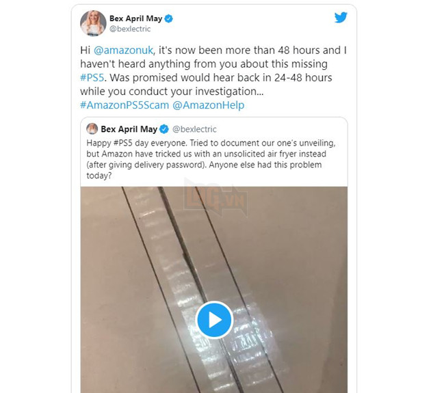Click the @bexlectric handle under the top name
Image resolution: width=431 pixels, height=393 pixels.
130,29
